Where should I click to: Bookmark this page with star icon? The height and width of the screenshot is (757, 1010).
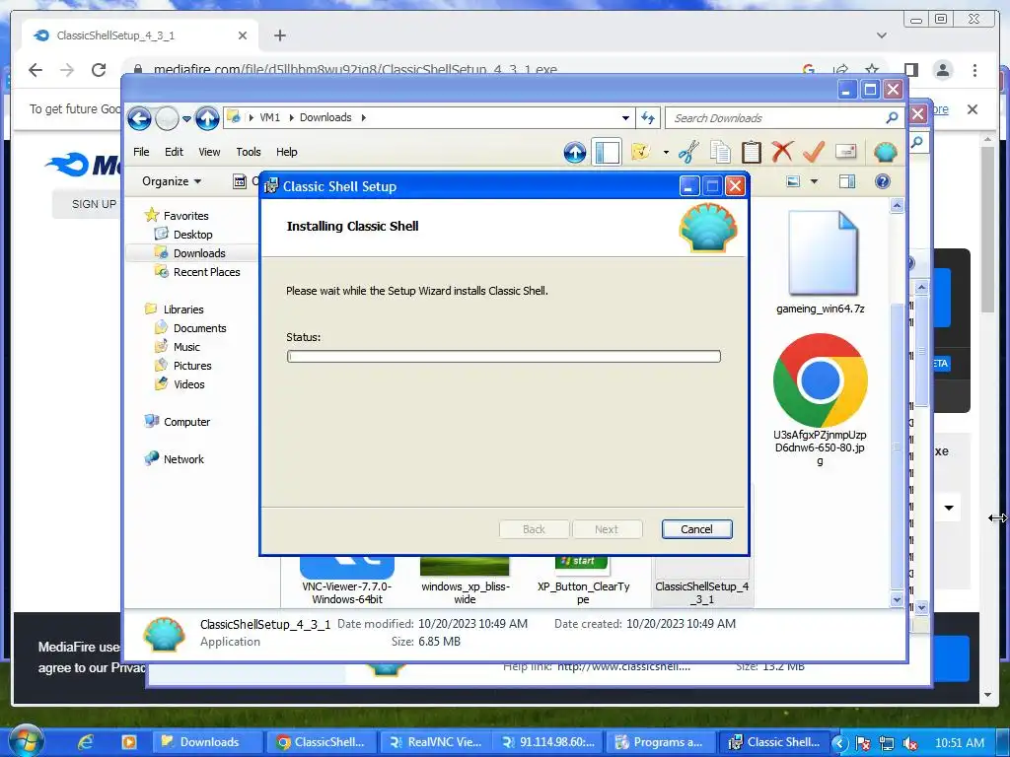tap(872, 70)
